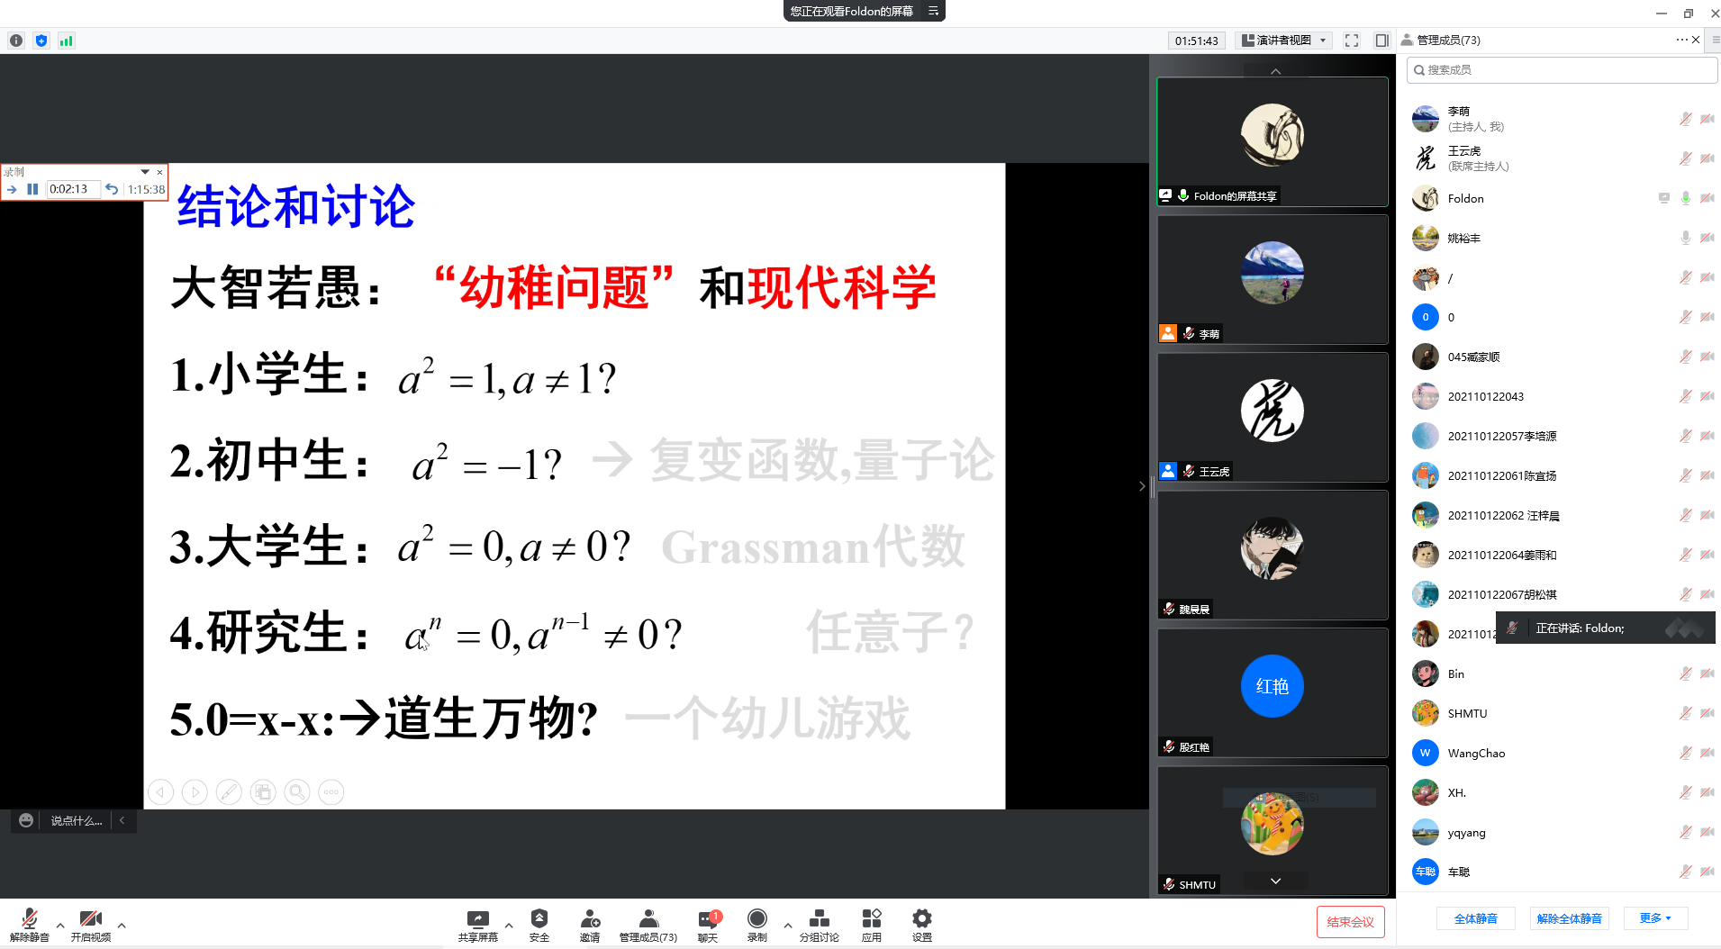Image resolution: width=1721 pixels, height=949 pixels.
Task: Toggle Foldon's microphone in member list
Action: point(1685,198)
